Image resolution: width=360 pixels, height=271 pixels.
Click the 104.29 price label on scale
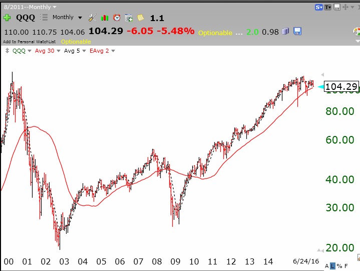[x=341, y=86]
